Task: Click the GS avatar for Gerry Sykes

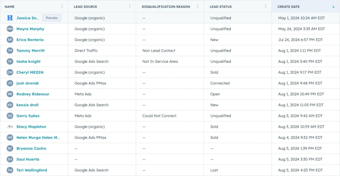Action: [x=10, y=116]
